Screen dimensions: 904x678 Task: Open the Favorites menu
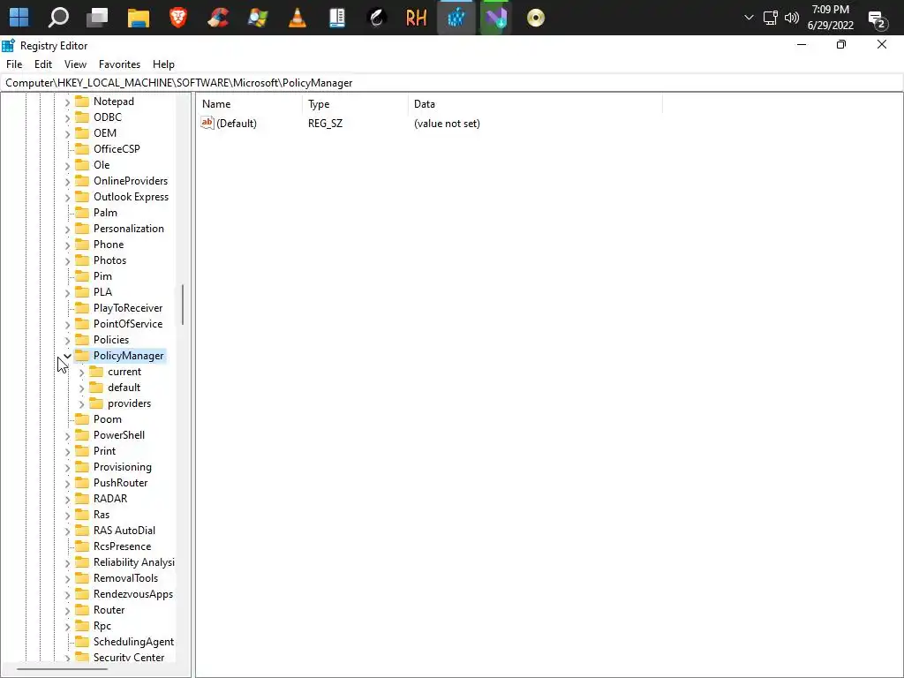119,64
